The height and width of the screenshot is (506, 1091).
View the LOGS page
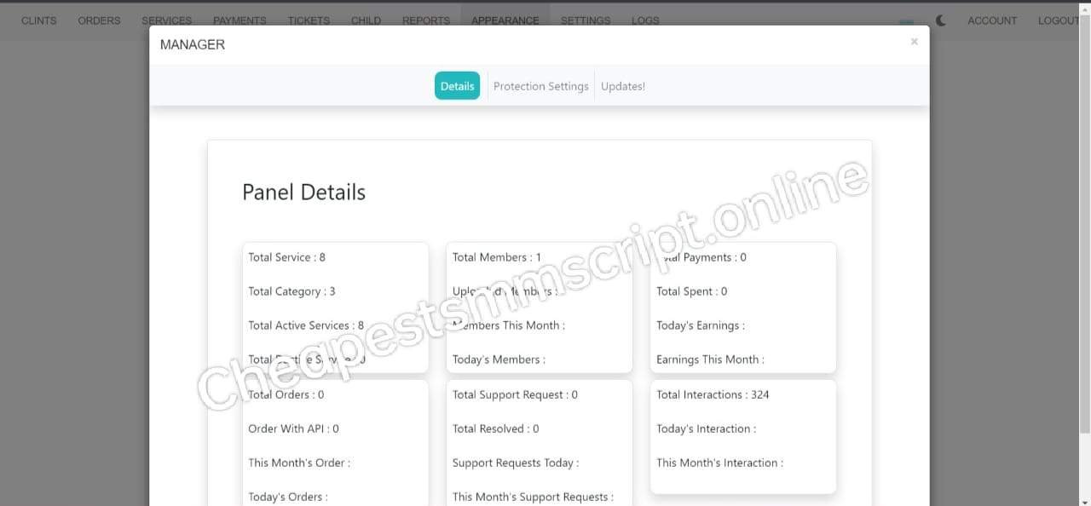[x=645, y=20]
